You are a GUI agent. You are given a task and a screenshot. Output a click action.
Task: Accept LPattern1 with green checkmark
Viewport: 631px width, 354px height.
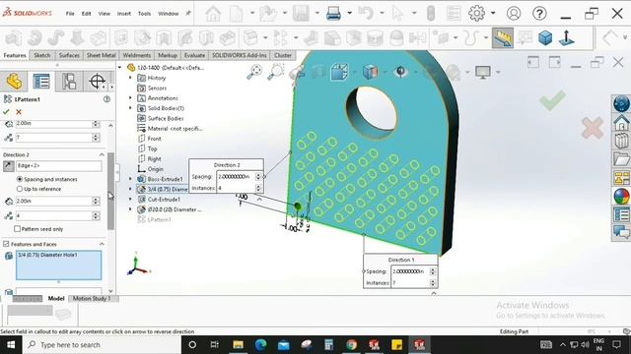pos(6,111)
